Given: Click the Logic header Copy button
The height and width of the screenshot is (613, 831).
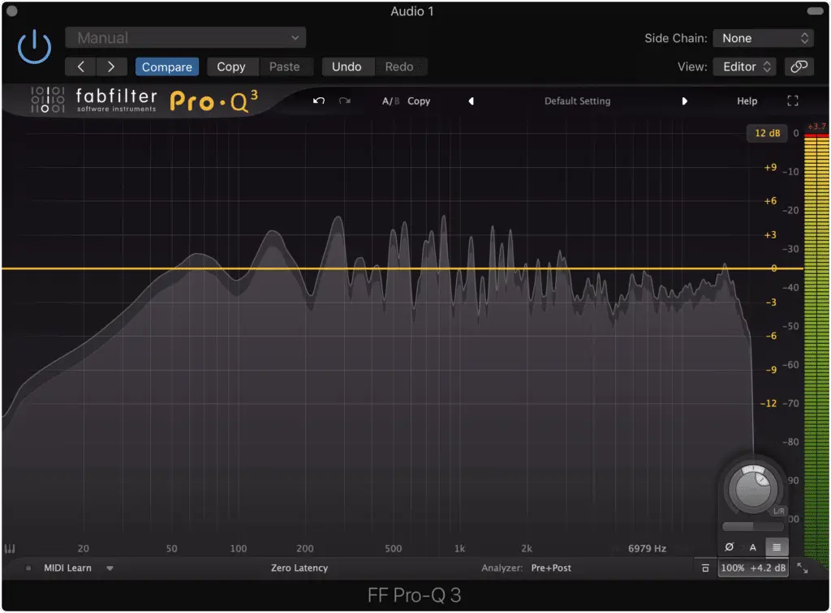Looking at the screenshot, I should click(231, 66).
